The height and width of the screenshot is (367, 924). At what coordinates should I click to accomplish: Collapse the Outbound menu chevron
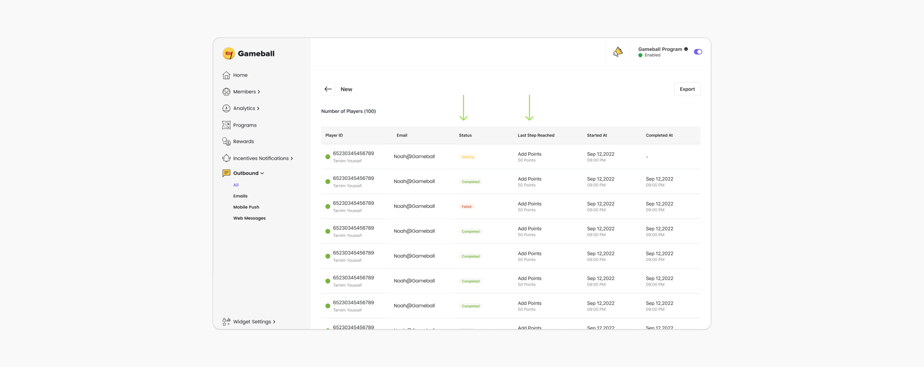[x=262, y=173]
